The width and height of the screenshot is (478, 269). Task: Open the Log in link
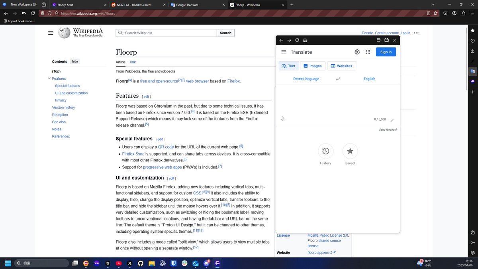pyautogui.click(x=406, y=33)
